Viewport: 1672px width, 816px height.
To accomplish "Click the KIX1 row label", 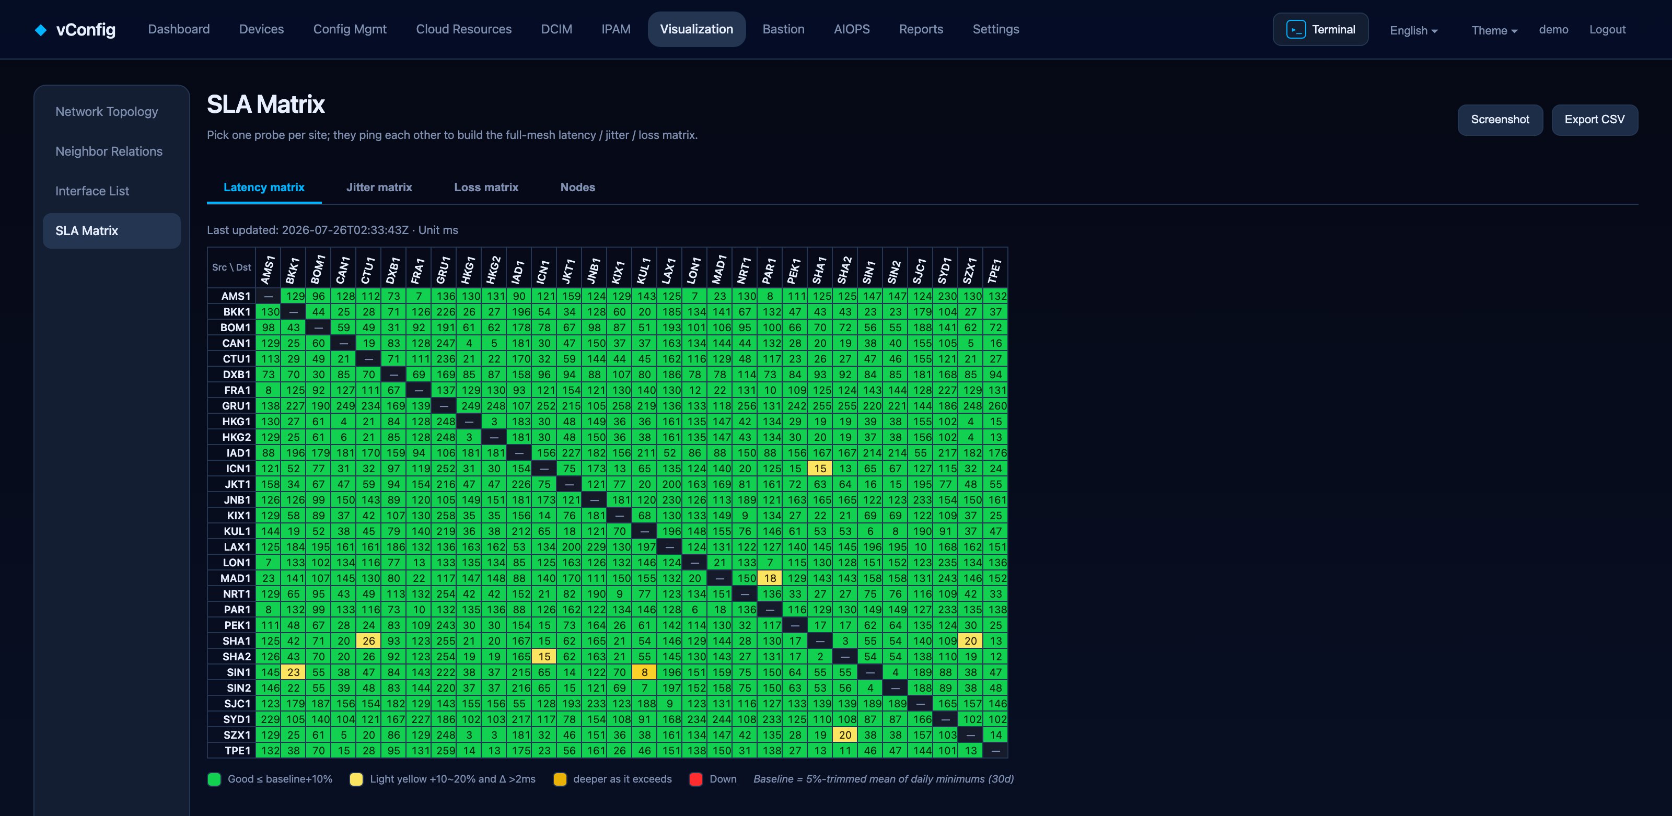I will tap(231, 516).
